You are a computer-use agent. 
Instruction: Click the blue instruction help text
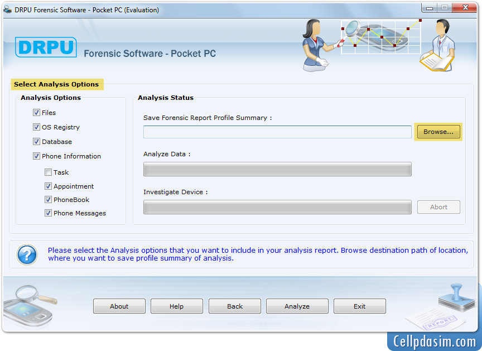click(x=258, y=254)
